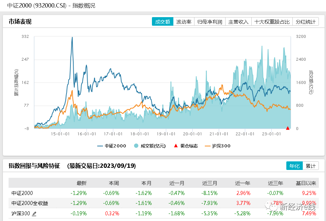
Task: Select the 中证2000 row label
Action: 22,193
